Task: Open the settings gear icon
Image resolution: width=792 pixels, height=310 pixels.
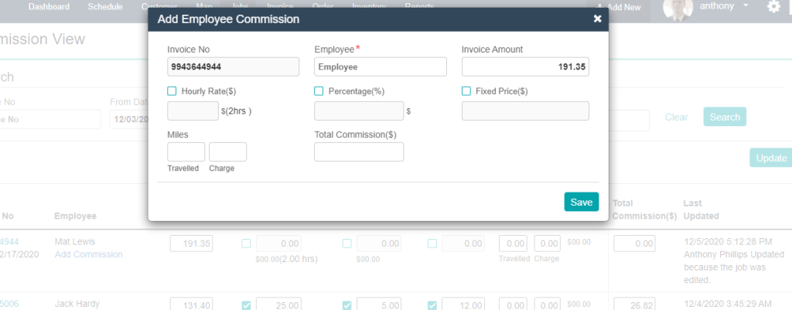Action: pos(773,7)
